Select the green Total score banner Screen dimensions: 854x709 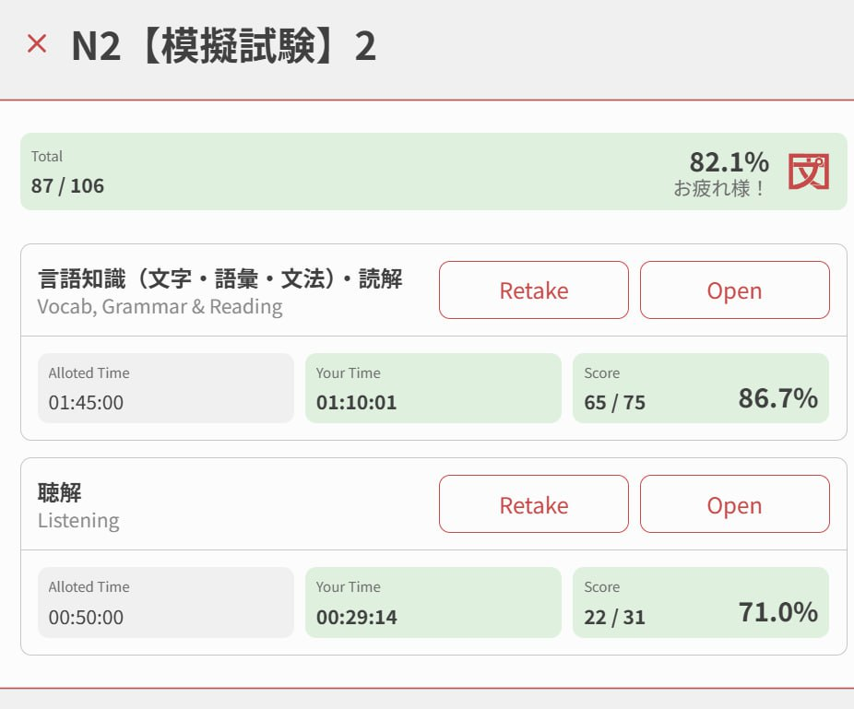[x=433, y=171]
